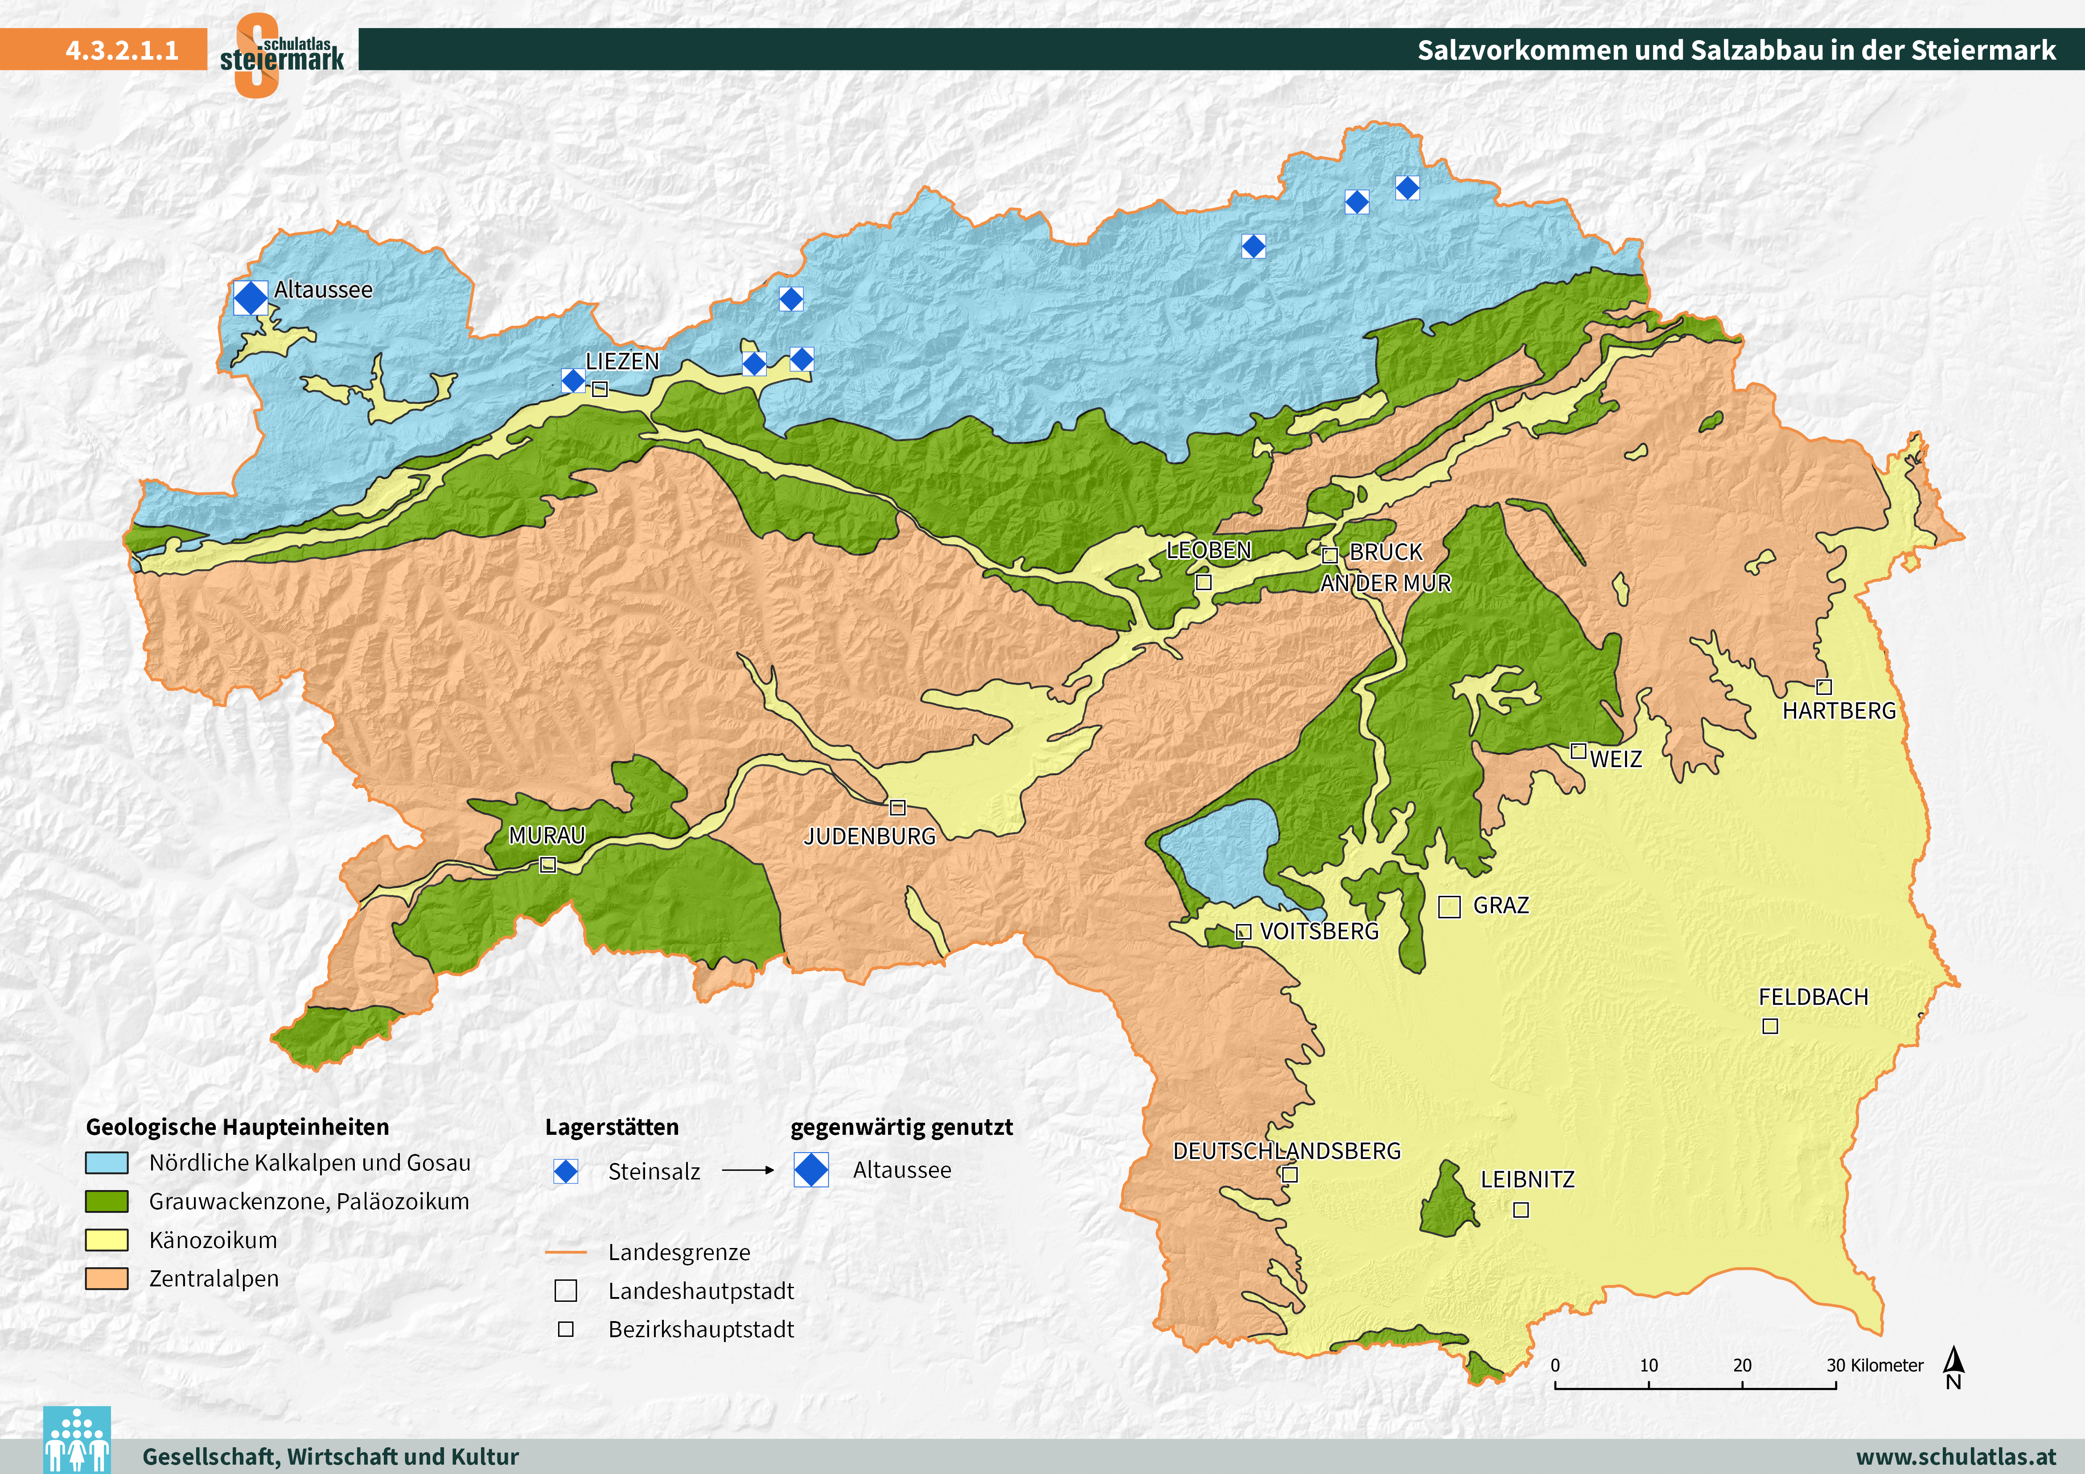Screen dimensions: 2085x1474
Task: Toggle the Bezirkshauptstadt square symbol in legend
Action: pos(567,1330)
